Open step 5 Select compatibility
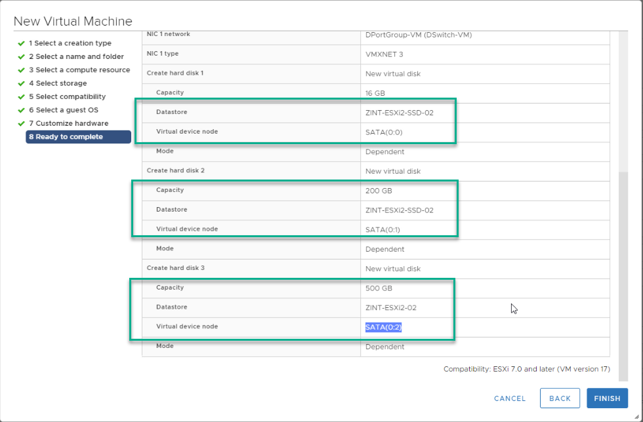This screenshot has width=643, height=422. [67, 97]
